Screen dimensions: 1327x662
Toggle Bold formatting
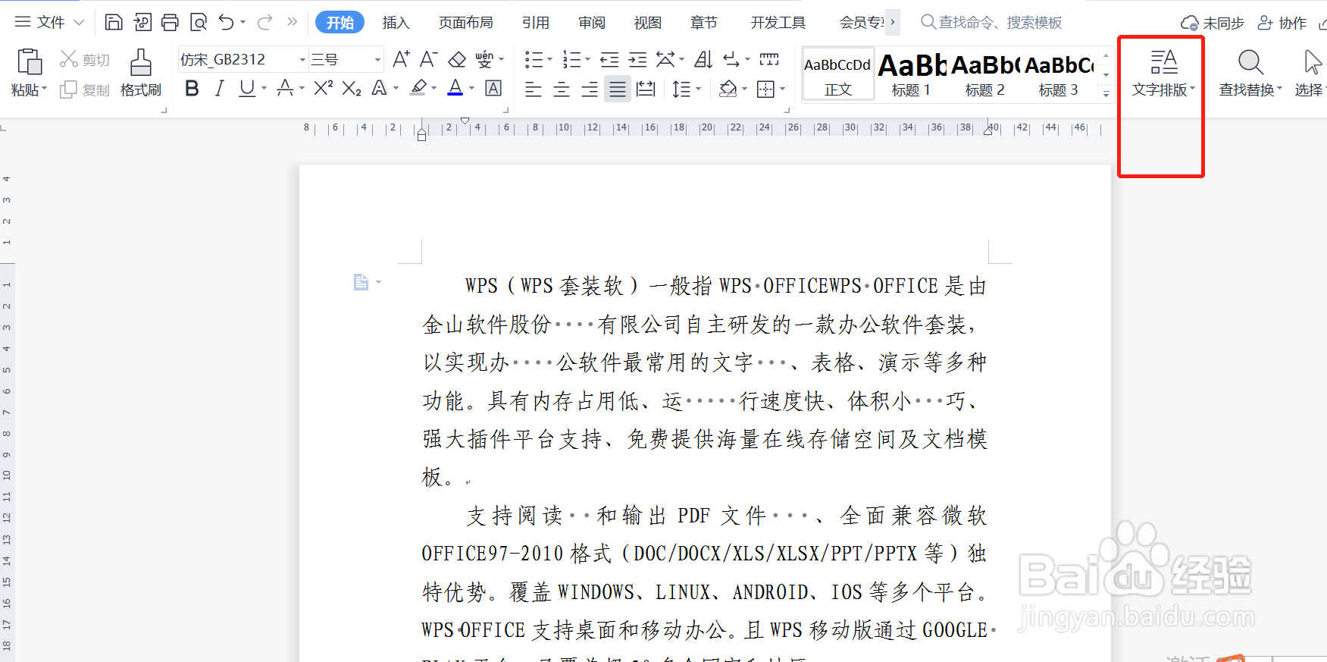click(x=192, y=89)
